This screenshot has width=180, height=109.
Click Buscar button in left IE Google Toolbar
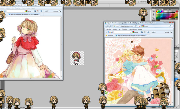(29, 11)
